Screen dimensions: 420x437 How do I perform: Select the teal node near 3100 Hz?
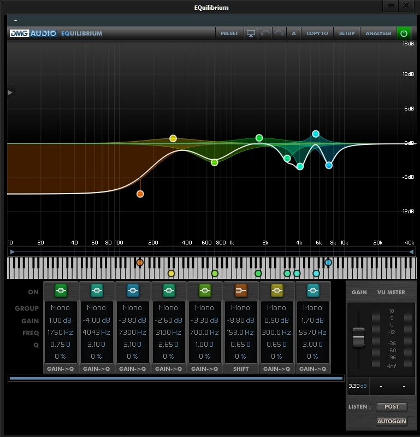pyautogui.click(x=287, y=159)
